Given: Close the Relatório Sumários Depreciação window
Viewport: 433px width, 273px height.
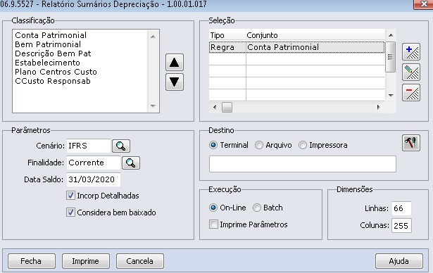Looking at the screenshot, I should (x=423, y=4).
